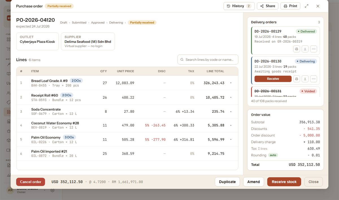Print delivery order DO-2026-00130
The image size is (339, 200).
(x=296, y=79)
